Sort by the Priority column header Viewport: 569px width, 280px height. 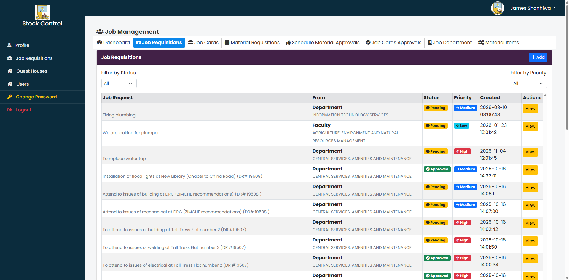462,97
